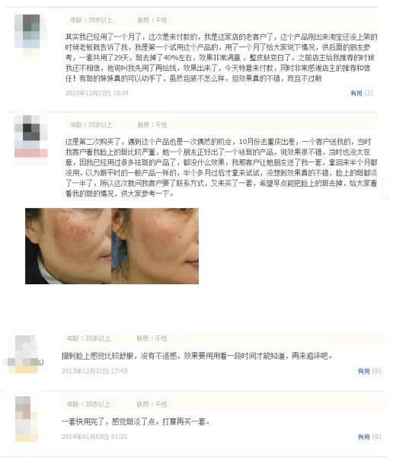Screen dimensions: 393x458
Task: Select the avatar beside the 擦到脸上 review
Action: point(23,354)
